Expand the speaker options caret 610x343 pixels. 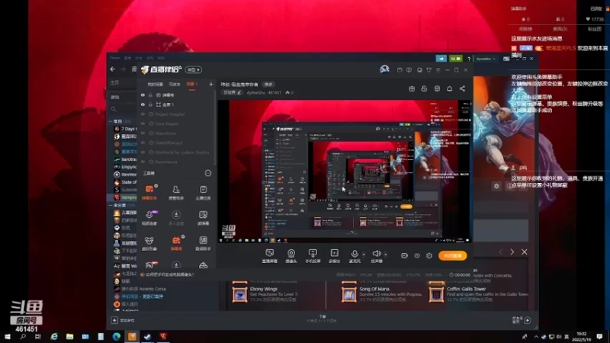(386, 255)
